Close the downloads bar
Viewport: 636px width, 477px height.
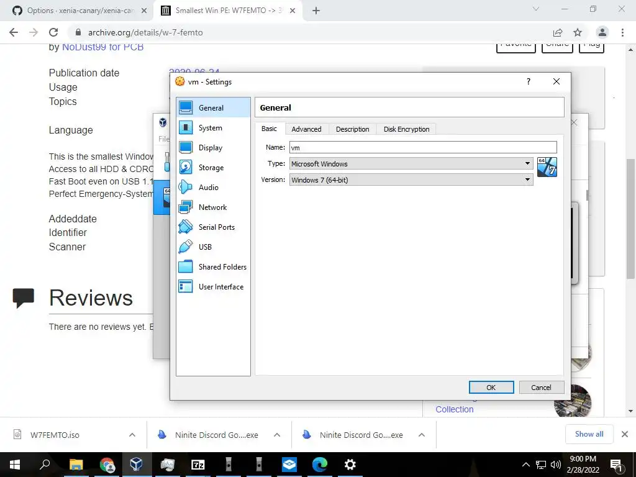625,434
